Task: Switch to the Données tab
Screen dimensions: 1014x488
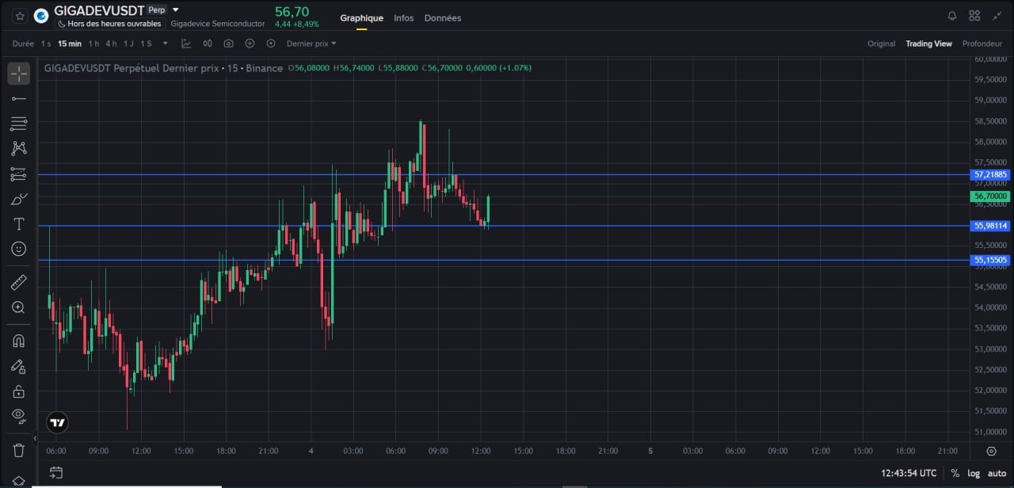Action: tap(443, 17)
